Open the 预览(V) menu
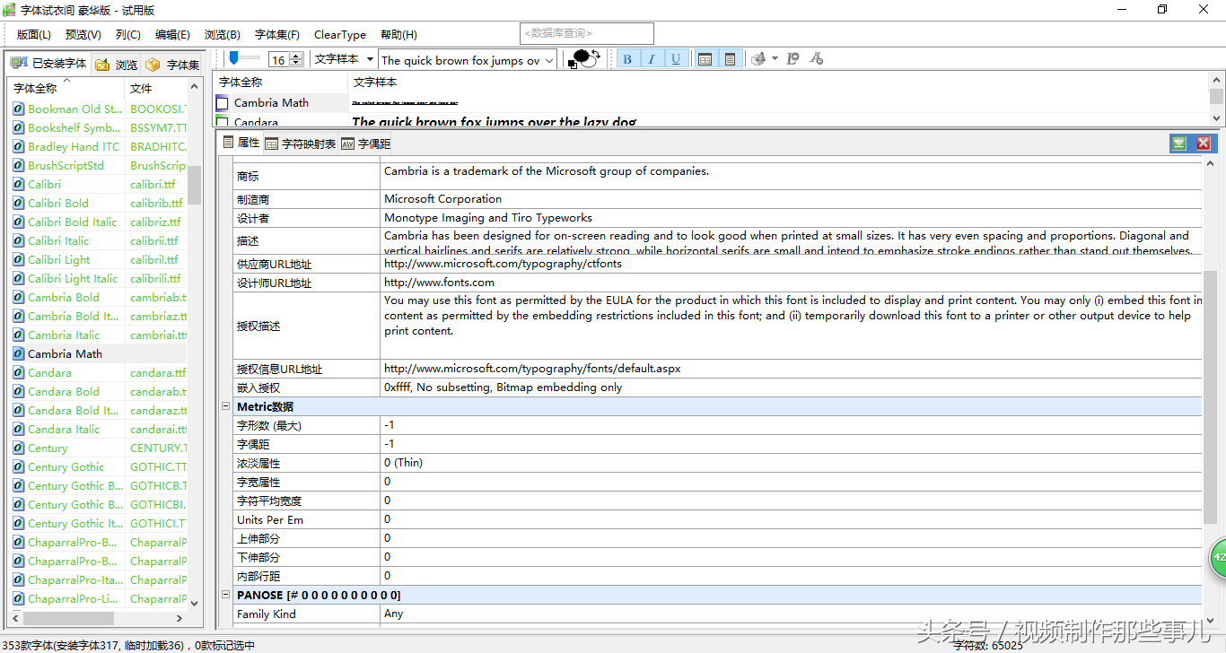This screenshot has width=1226, height=653. click(83, 34)
